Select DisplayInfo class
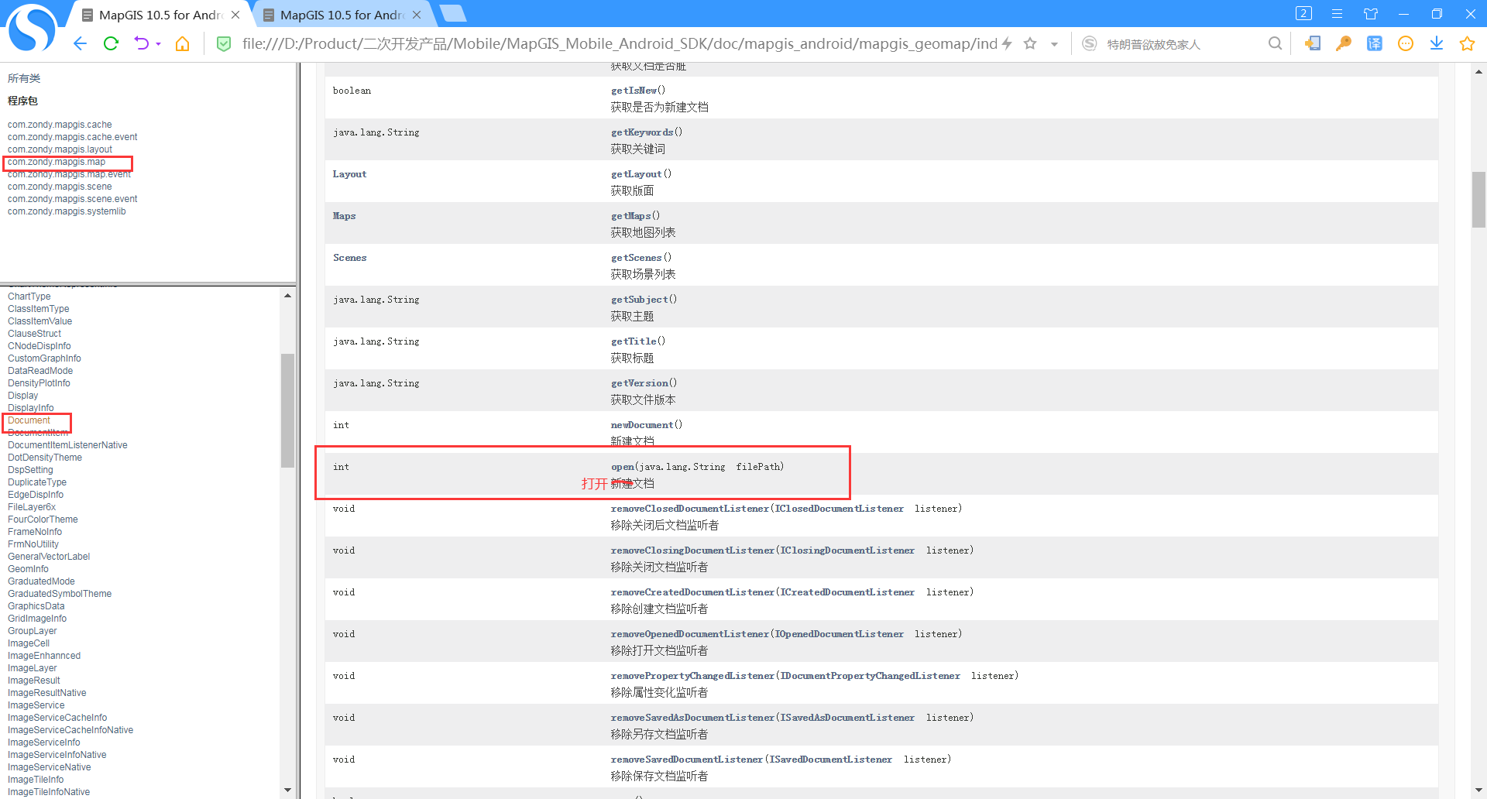Viewport: 1487px width, 799px height. [x=31, y=408]
